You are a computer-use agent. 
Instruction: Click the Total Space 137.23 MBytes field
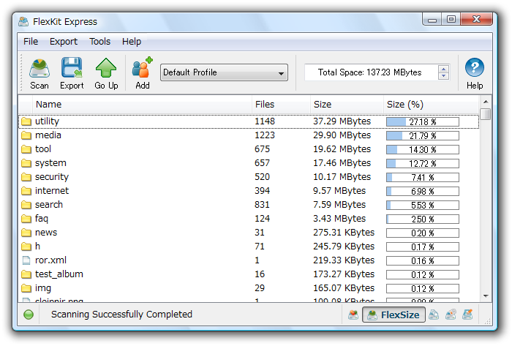click(x=370, y=72)
